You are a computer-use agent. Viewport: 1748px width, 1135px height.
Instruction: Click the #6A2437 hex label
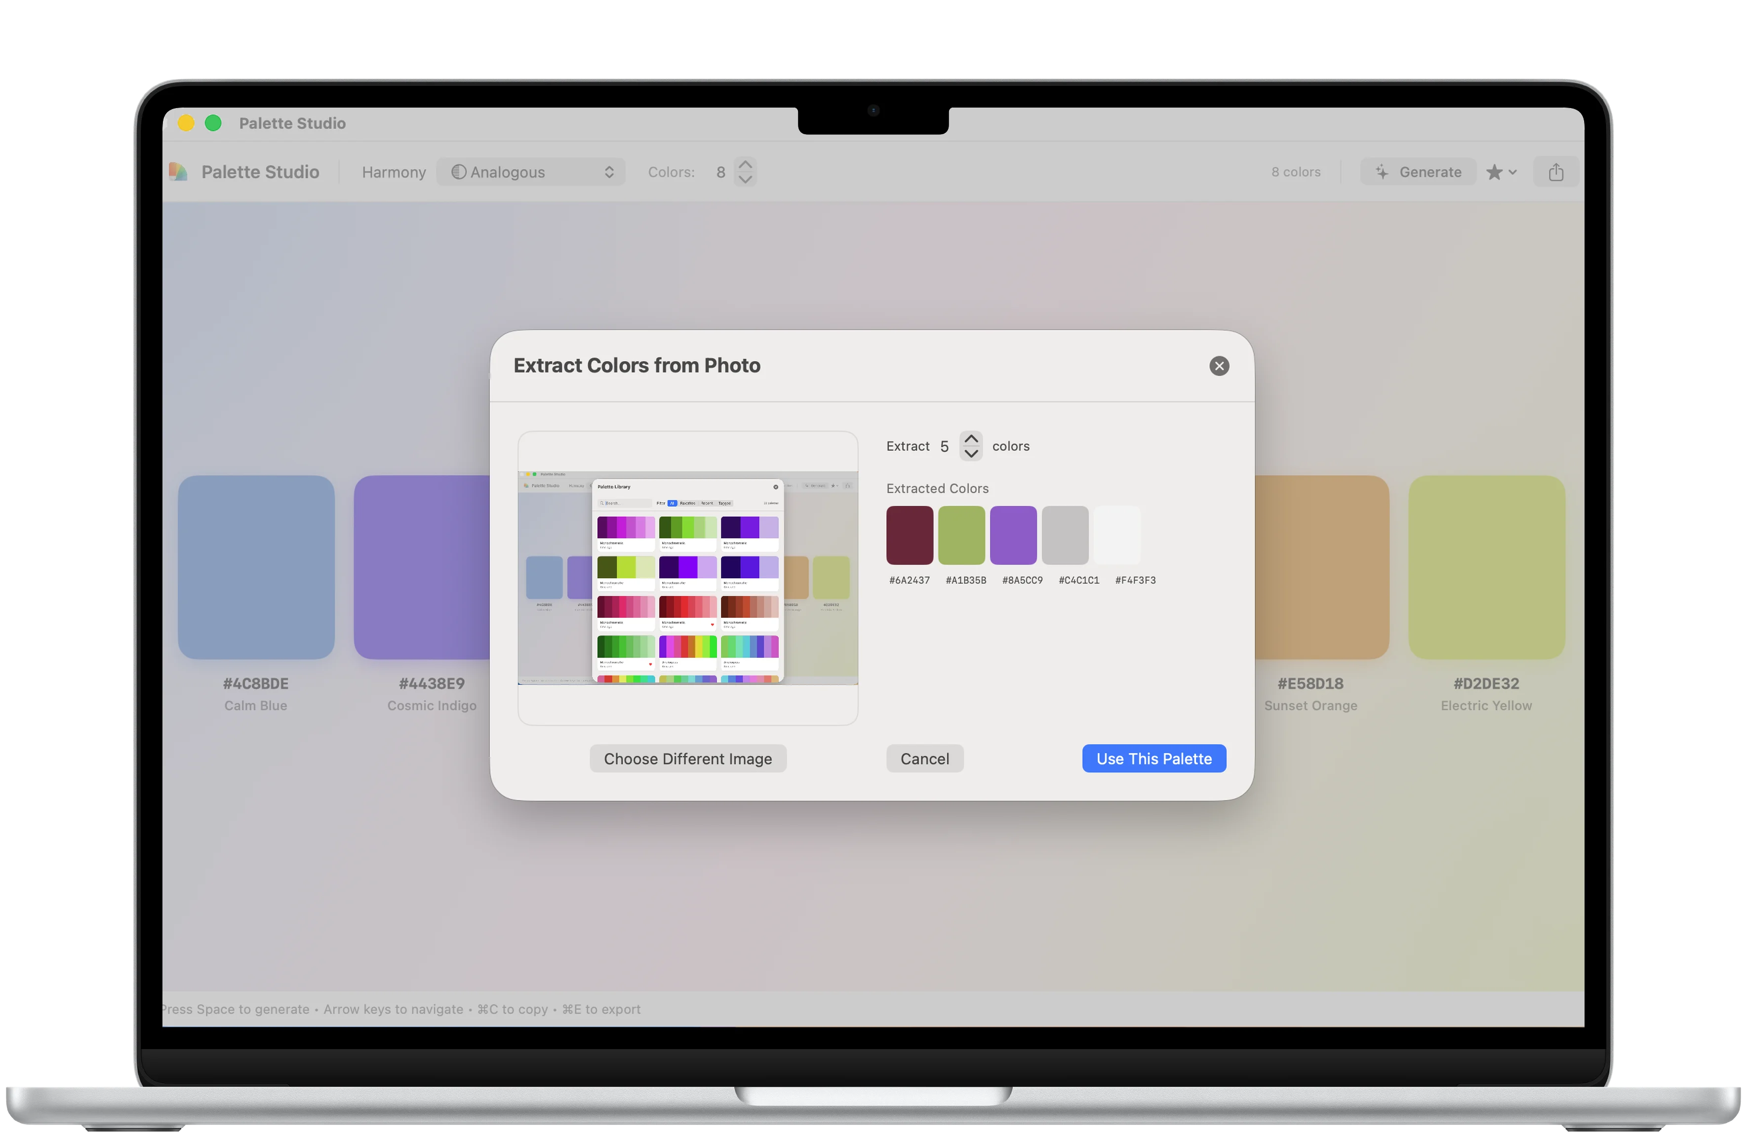(909, 580)
